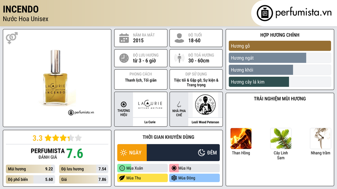
Task: Click the style text Thanh lịch, Tối giản
Action: (x=141, y=80)
